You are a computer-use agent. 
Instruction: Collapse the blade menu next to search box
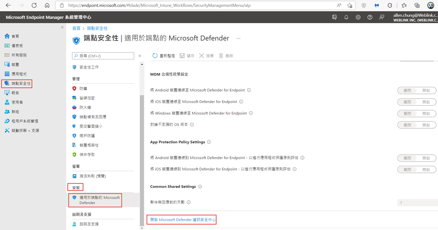140,56
